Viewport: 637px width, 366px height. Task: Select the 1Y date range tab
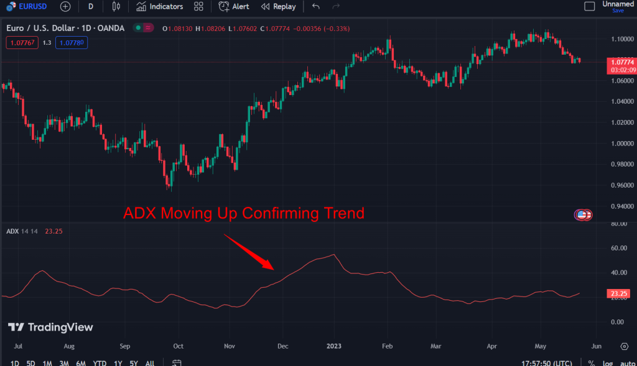(118, 363)
